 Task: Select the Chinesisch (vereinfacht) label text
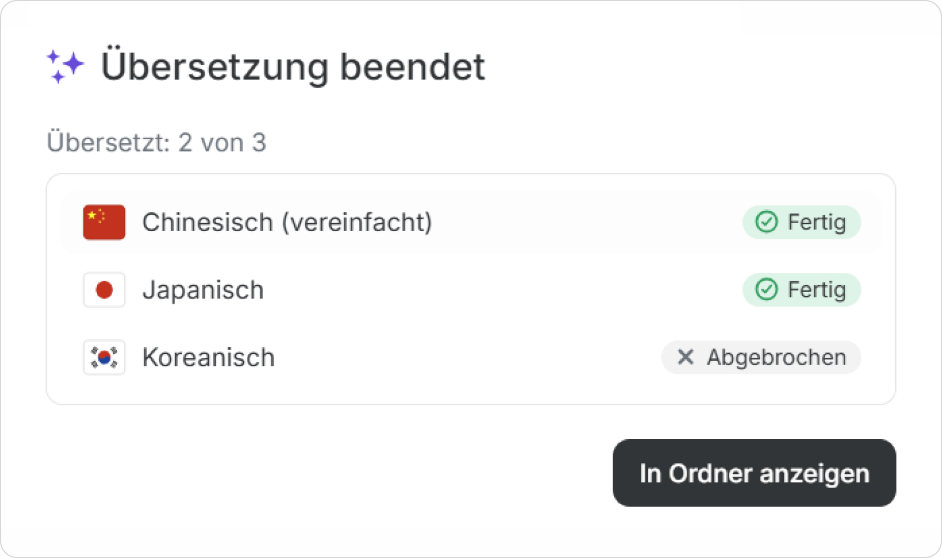[287, 222]
